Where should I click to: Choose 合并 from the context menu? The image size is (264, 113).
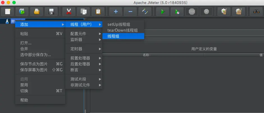coord(40,49)
